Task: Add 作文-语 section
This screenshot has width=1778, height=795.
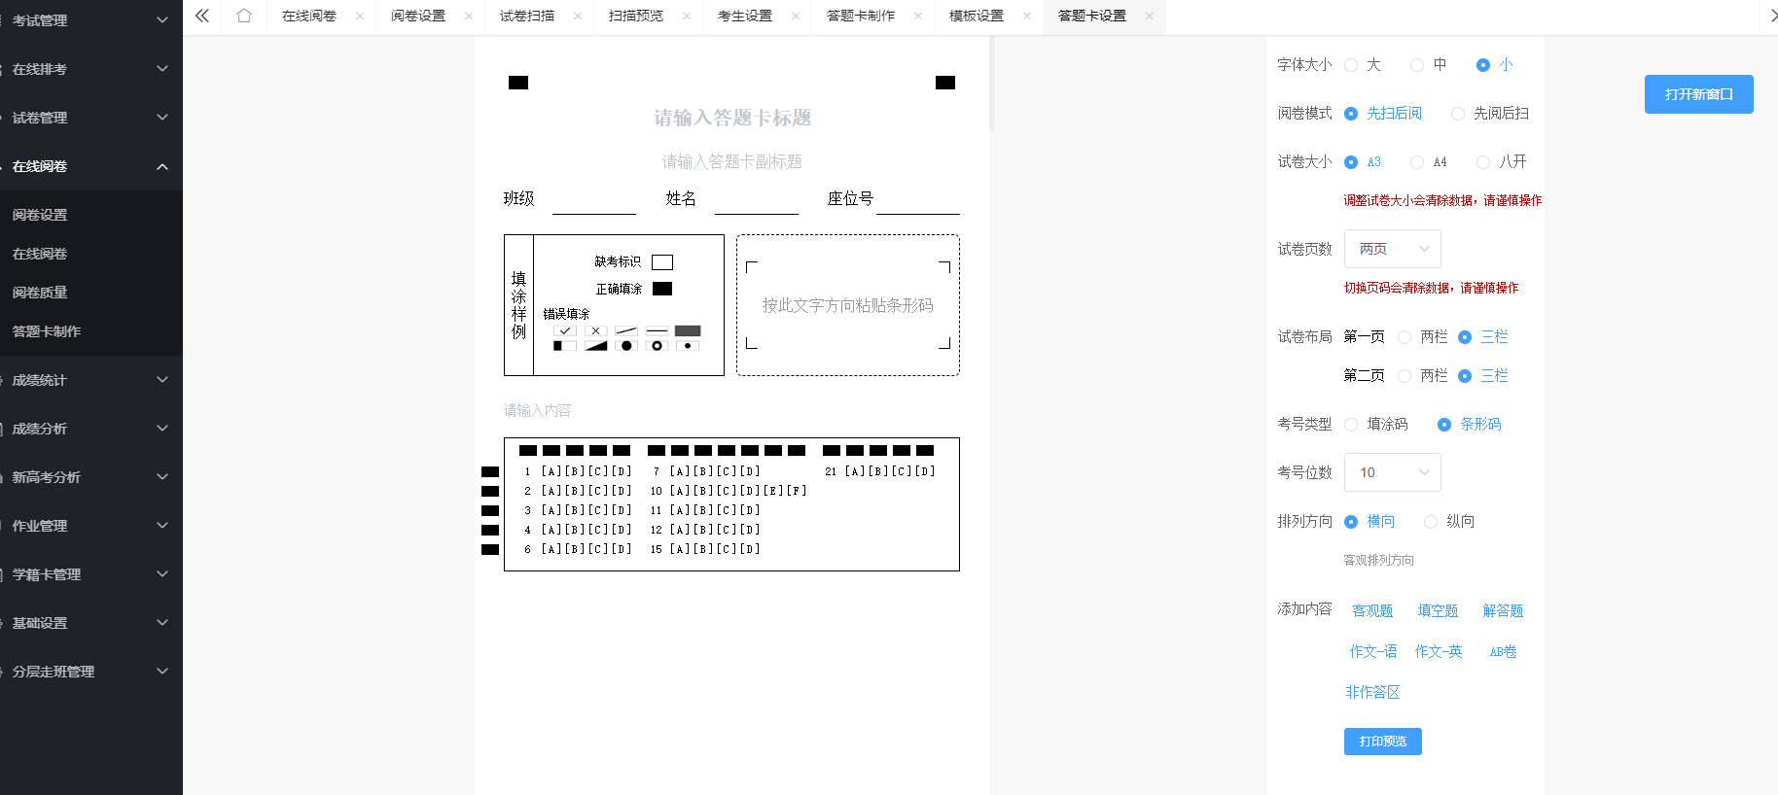Action: (1373, 651)
